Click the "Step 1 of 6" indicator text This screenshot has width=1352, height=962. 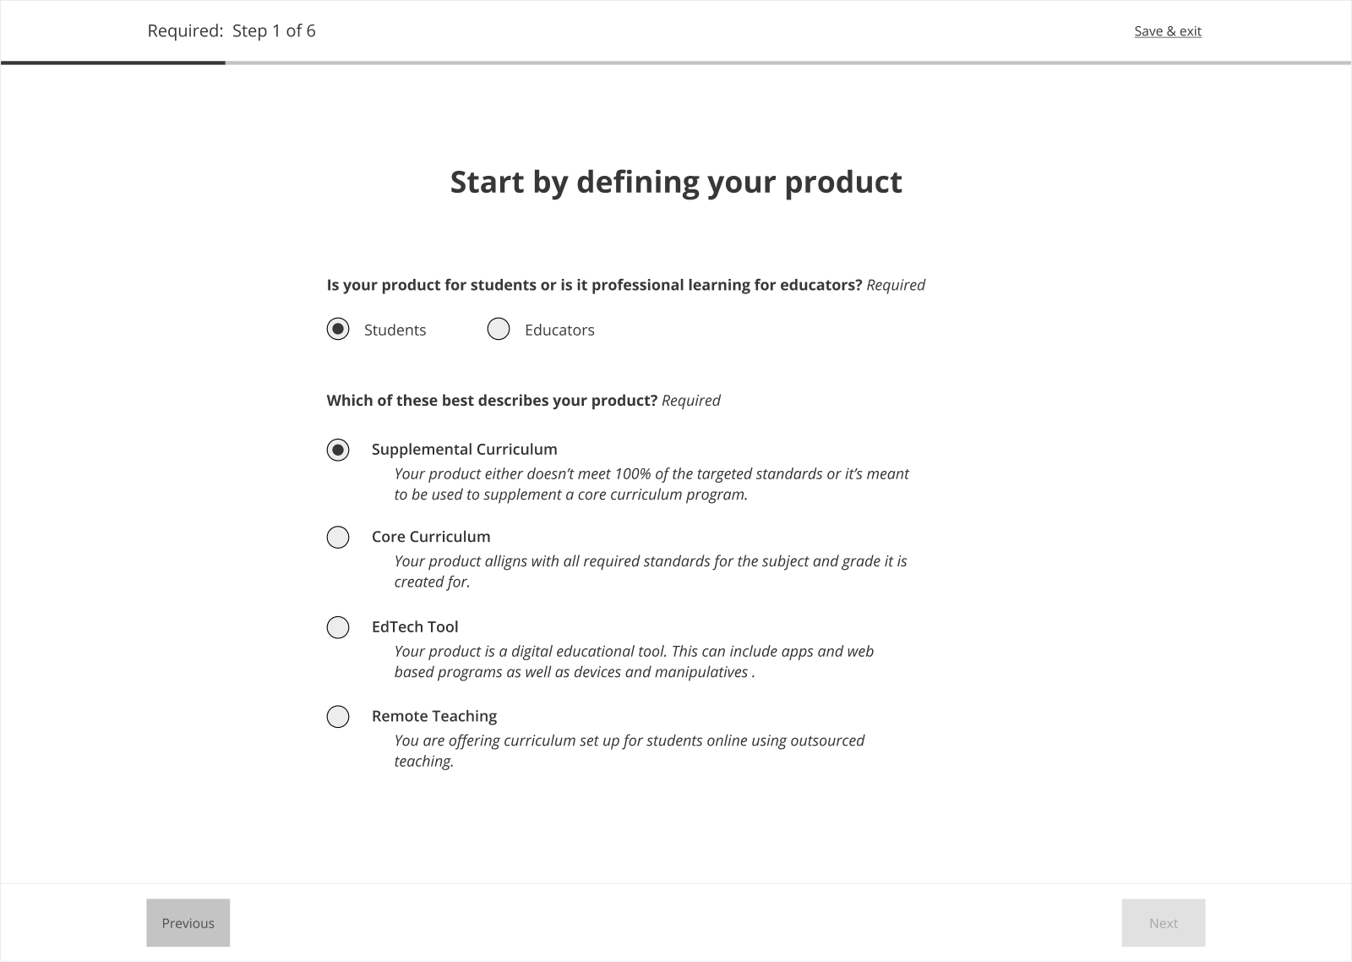tap(274, 31)
